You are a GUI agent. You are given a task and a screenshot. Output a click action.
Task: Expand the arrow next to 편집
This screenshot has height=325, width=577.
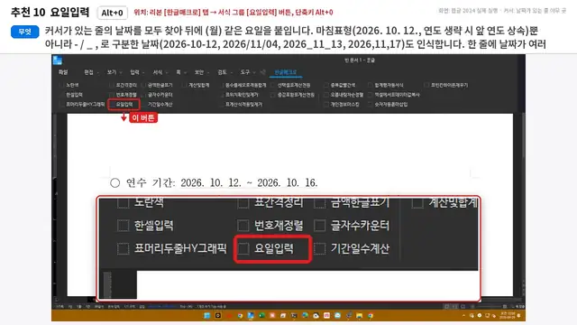point(98,72)
